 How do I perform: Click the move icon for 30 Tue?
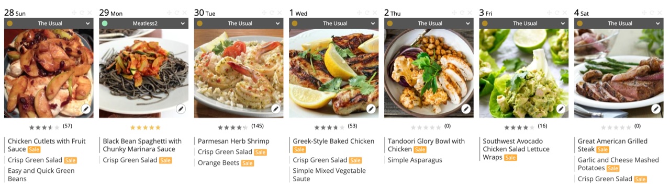(264, 13)
